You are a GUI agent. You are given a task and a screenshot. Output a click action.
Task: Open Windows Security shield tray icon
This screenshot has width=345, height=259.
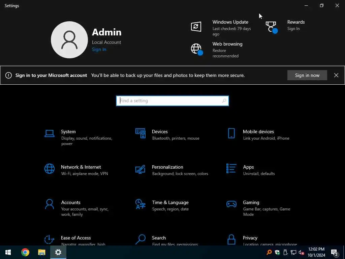pos(277,252)
